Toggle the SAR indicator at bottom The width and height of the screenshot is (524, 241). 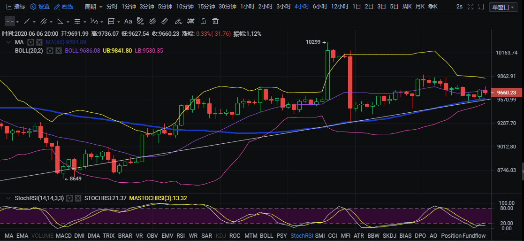coord(207,236)
